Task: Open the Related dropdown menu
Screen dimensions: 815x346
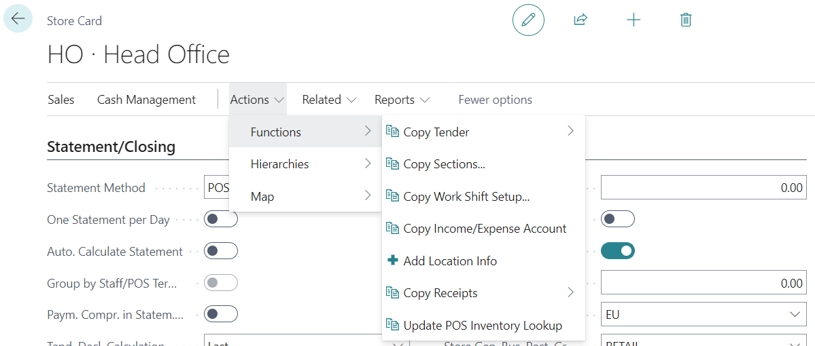Action: click(x=329, y=100)
